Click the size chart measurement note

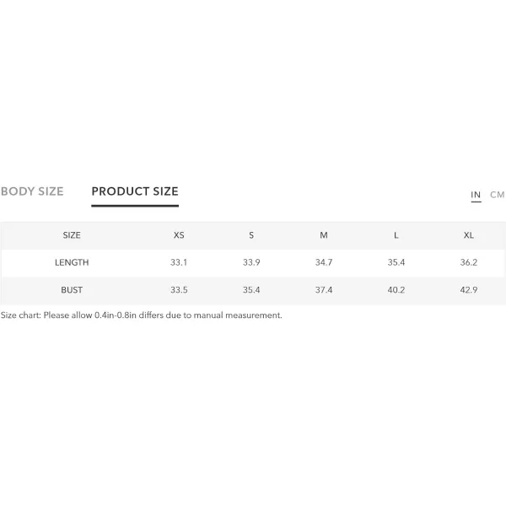point(142,315)
